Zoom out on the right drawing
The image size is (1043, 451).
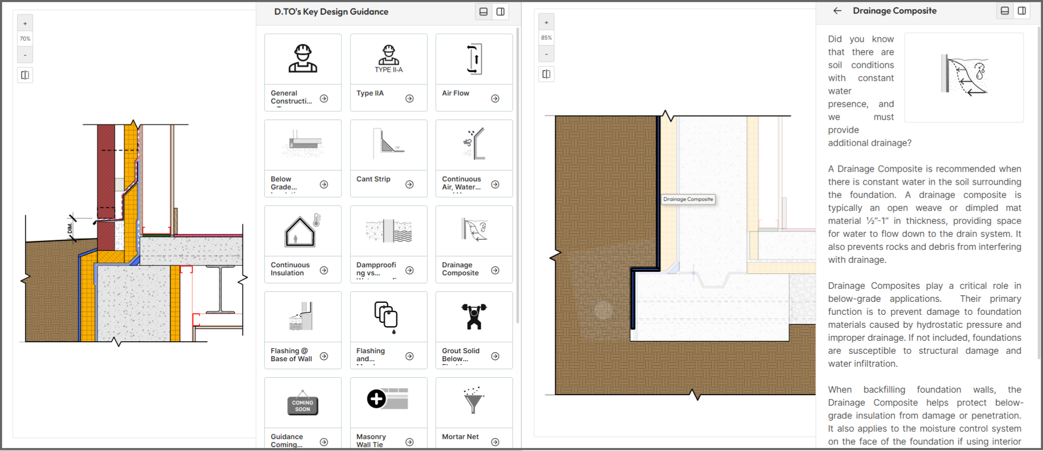tap(546, 54)
